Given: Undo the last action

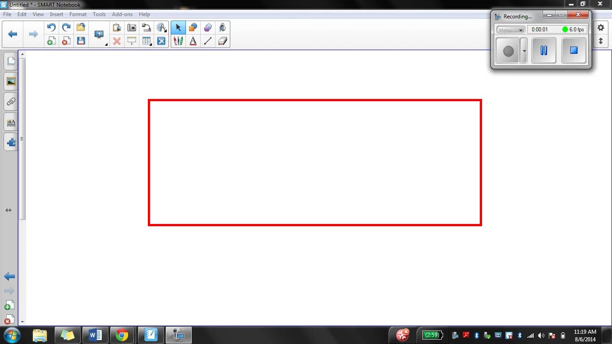Looking at the screenshot, I should tap(52, 27).
